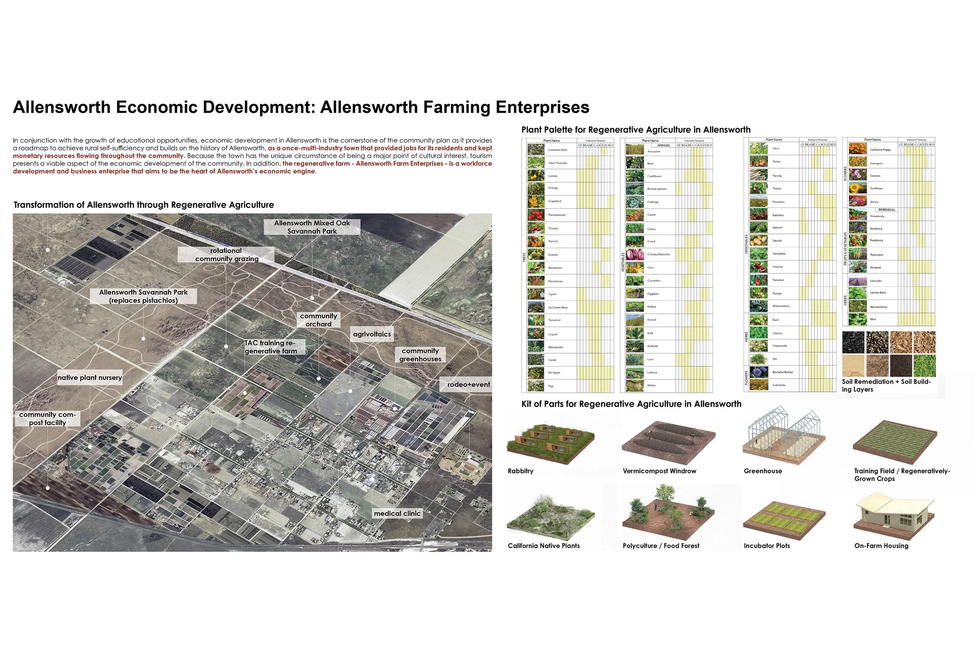Select the 'ANNUAL' table section label
Screen dimensions: 978x652
[663, 145]
